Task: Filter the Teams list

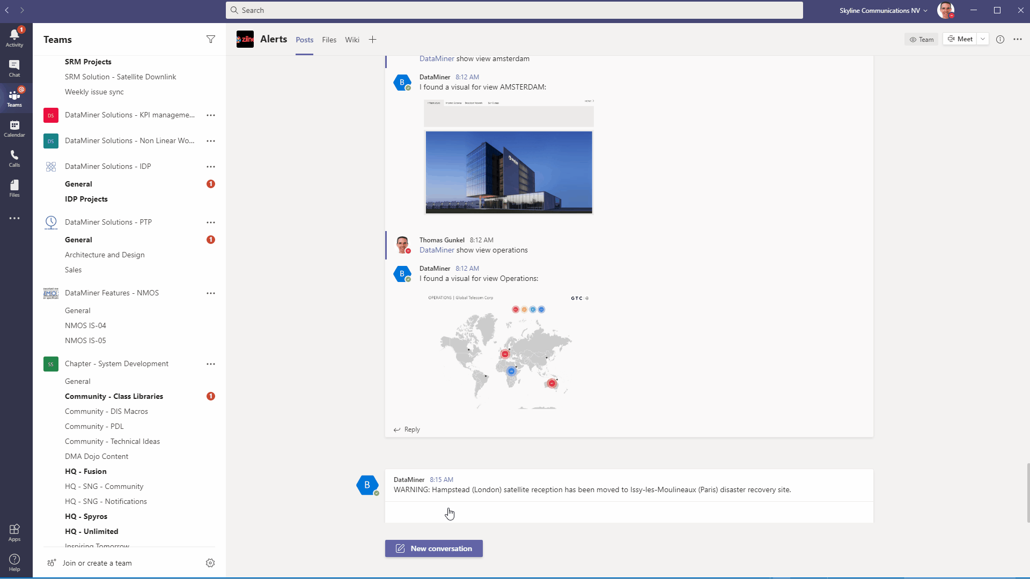Action: (x=211, y=39)
